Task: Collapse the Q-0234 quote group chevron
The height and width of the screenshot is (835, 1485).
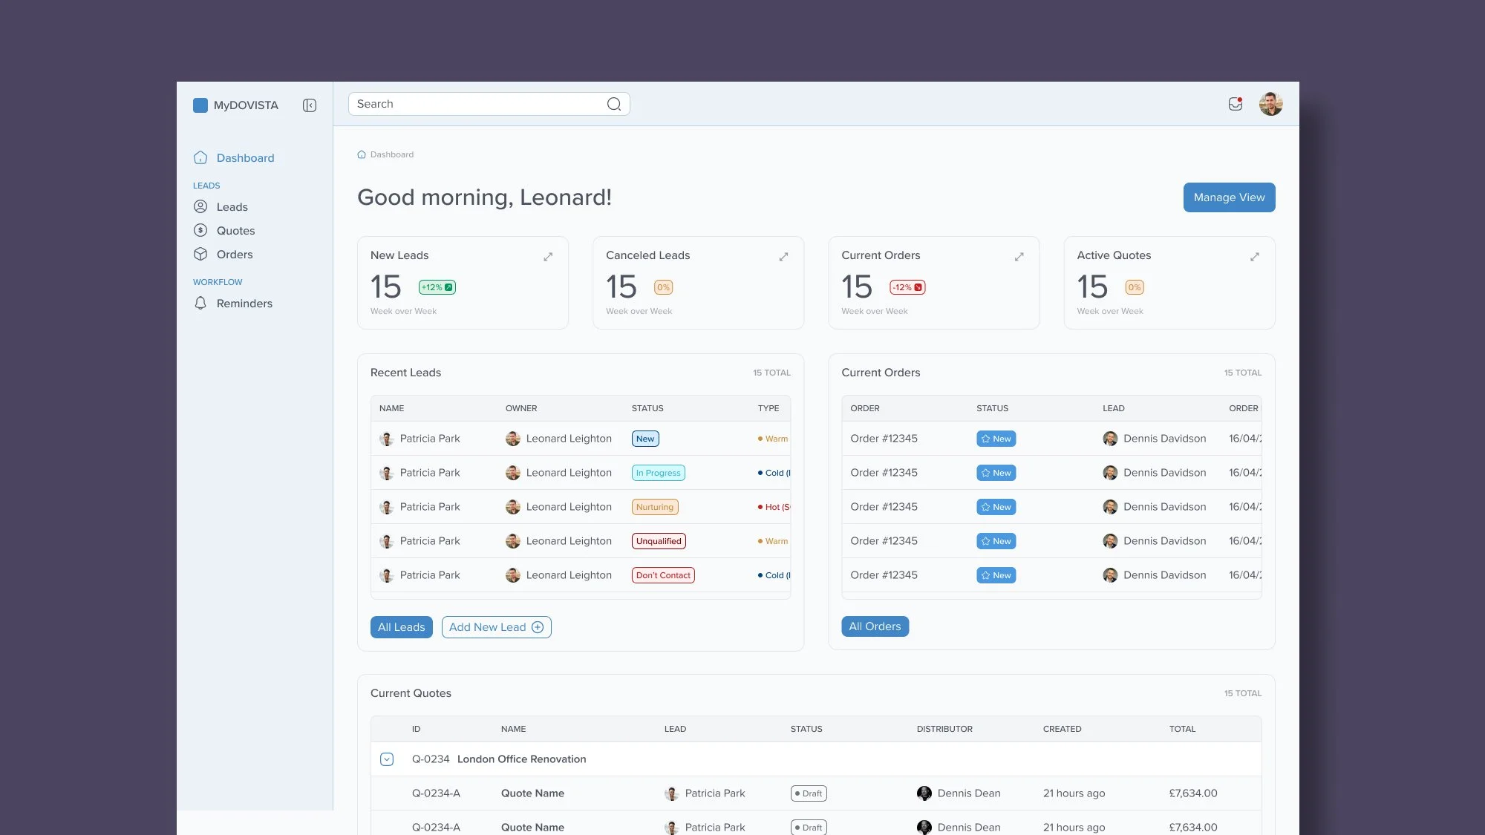Action: [387, 759]
